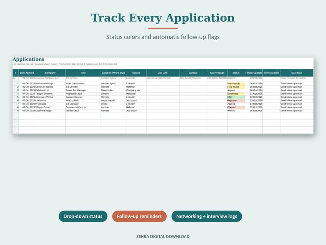Select the Jane Smith, Recruiter contact cell
Image resolution: width=326 pixels, height=245 pixels.
(x=193, y=78)
